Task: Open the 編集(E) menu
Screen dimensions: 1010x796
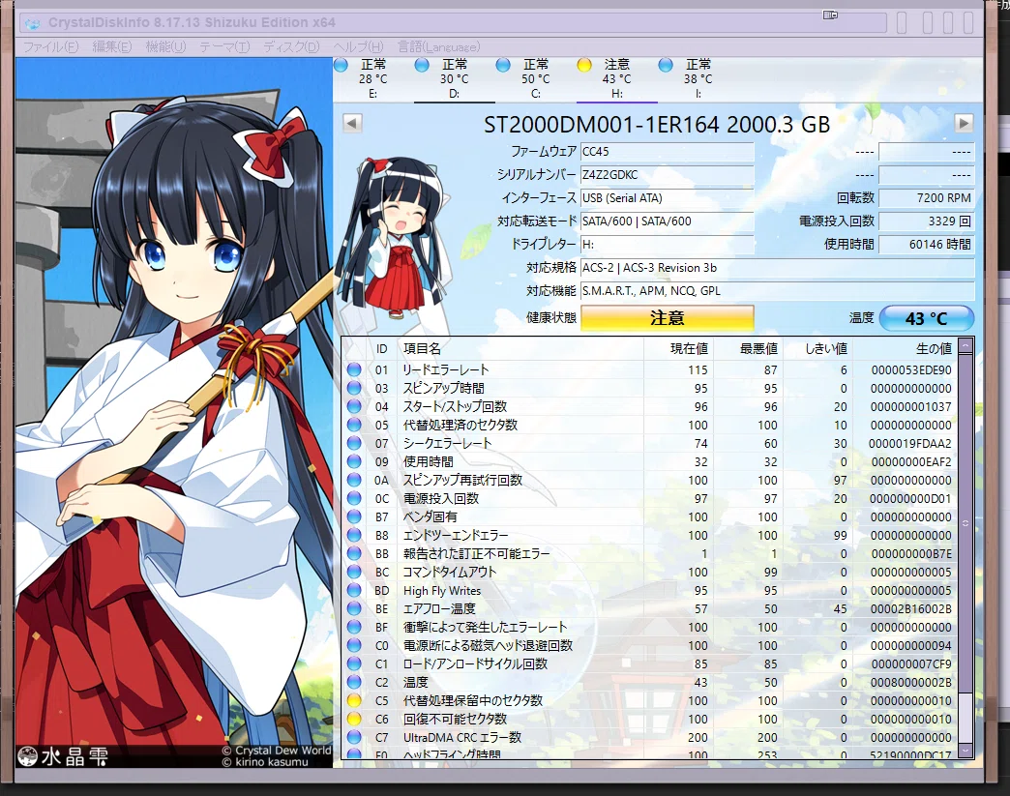Action: pyautogui.click(x=112, y=47)
